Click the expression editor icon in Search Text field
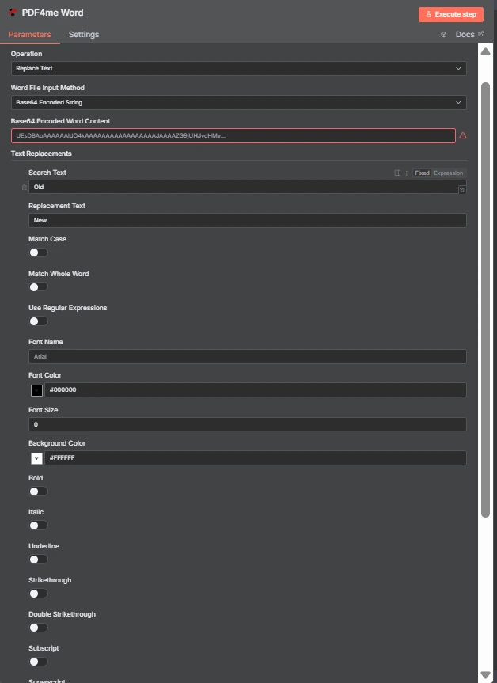The height and width of the screenshot is (683, 497). pyautogui.click(x=462, y=189)
